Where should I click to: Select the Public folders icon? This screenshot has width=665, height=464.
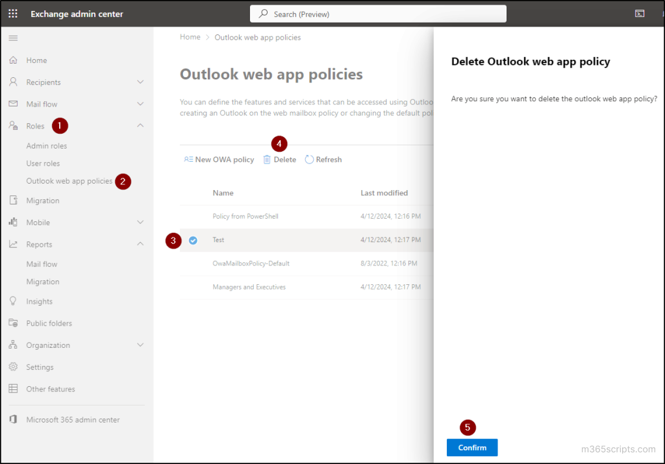pos(14,323)
